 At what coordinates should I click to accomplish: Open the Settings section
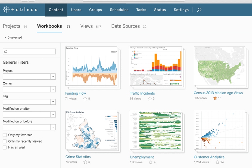181,10
